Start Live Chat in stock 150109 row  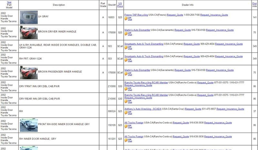click(x=128, y=126)
